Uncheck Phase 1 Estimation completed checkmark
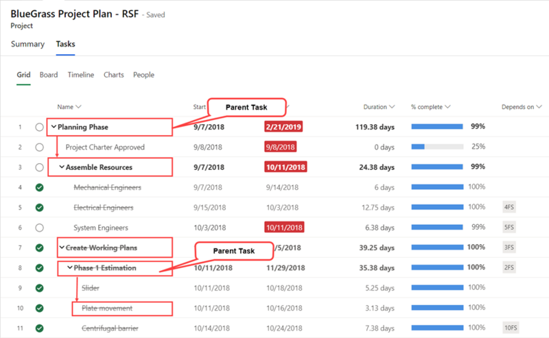Image resolution: width=549 pixels, height=338 pixels. [x=40, y=268]
